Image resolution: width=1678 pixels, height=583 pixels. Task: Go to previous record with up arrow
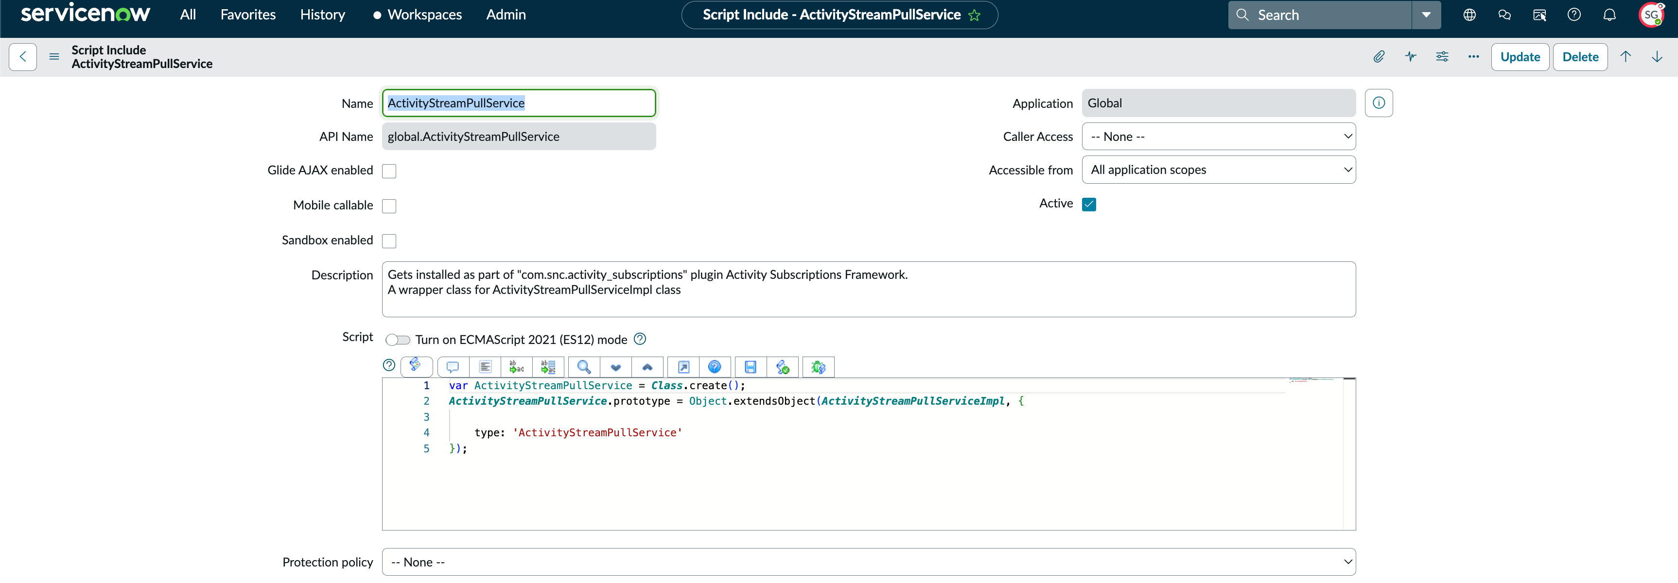pyautogui.click(x=1626, y=57)
